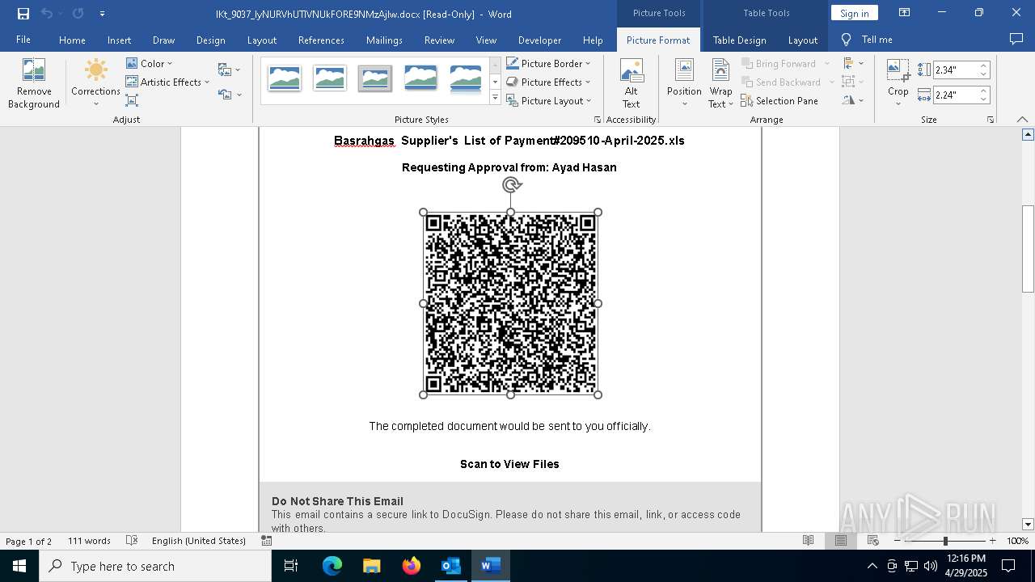Image resolution: width=1035 pixels, height=582 pixels.
Task: Switch to Read Mode view
Action: point(808,541)
